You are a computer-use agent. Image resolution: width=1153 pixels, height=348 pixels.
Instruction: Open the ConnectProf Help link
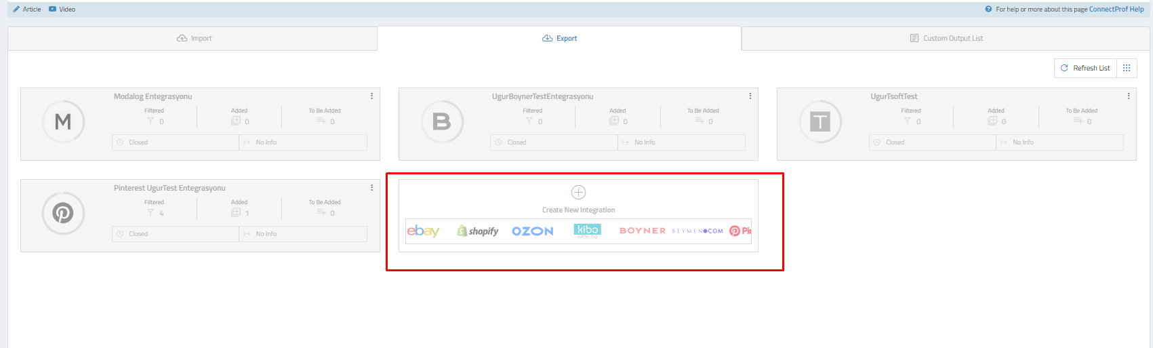pyautogui.click(x=1116, y=9)
